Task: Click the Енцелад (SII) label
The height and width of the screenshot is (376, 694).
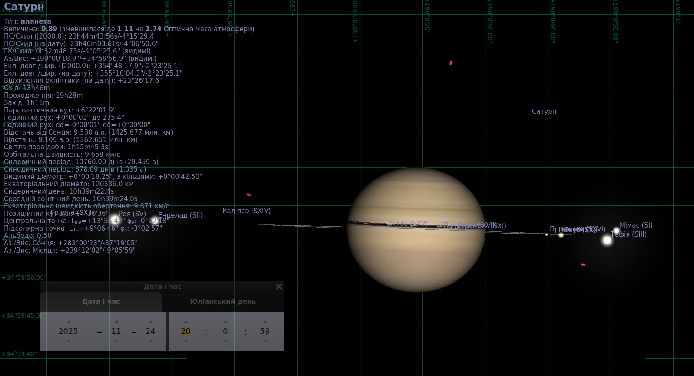Action: (180, 215)
